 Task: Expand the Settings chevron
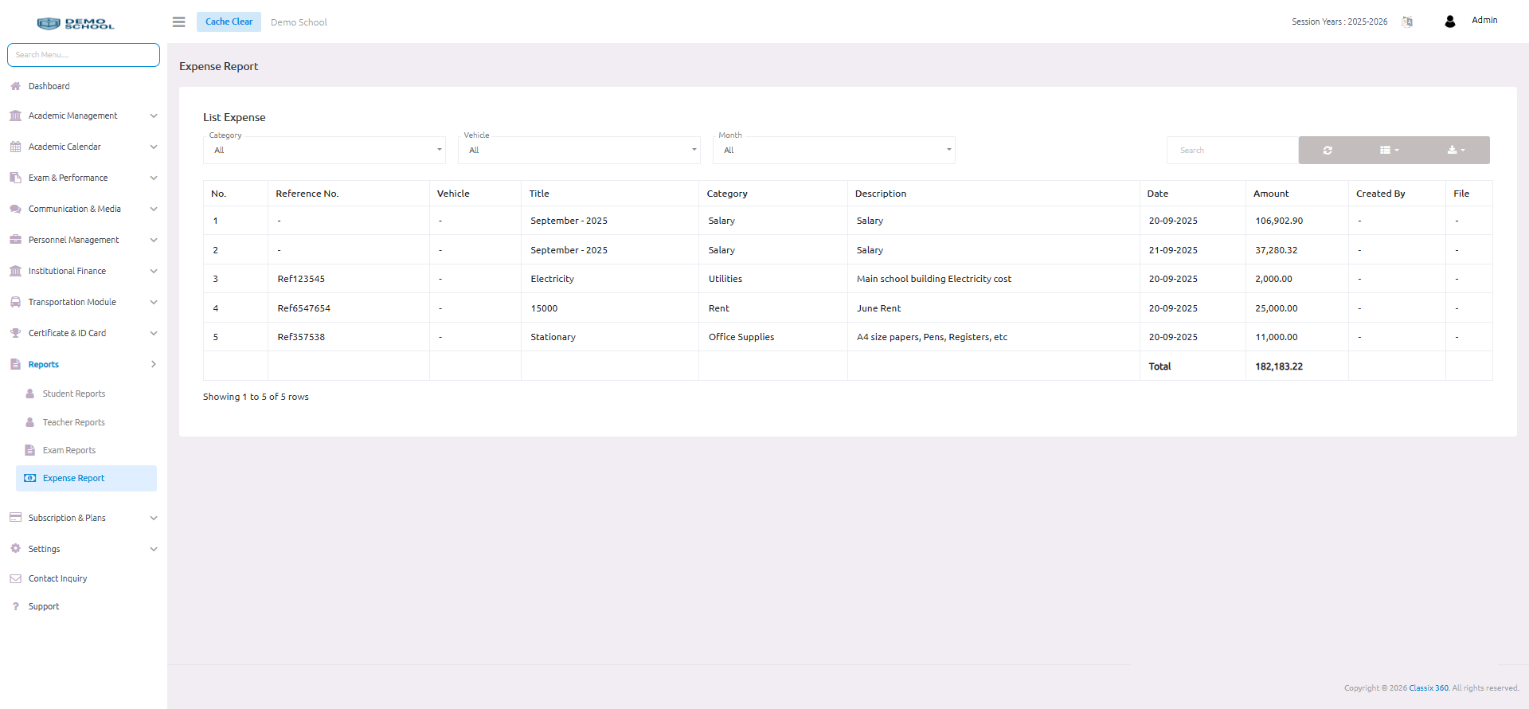(x=154, y=549)
